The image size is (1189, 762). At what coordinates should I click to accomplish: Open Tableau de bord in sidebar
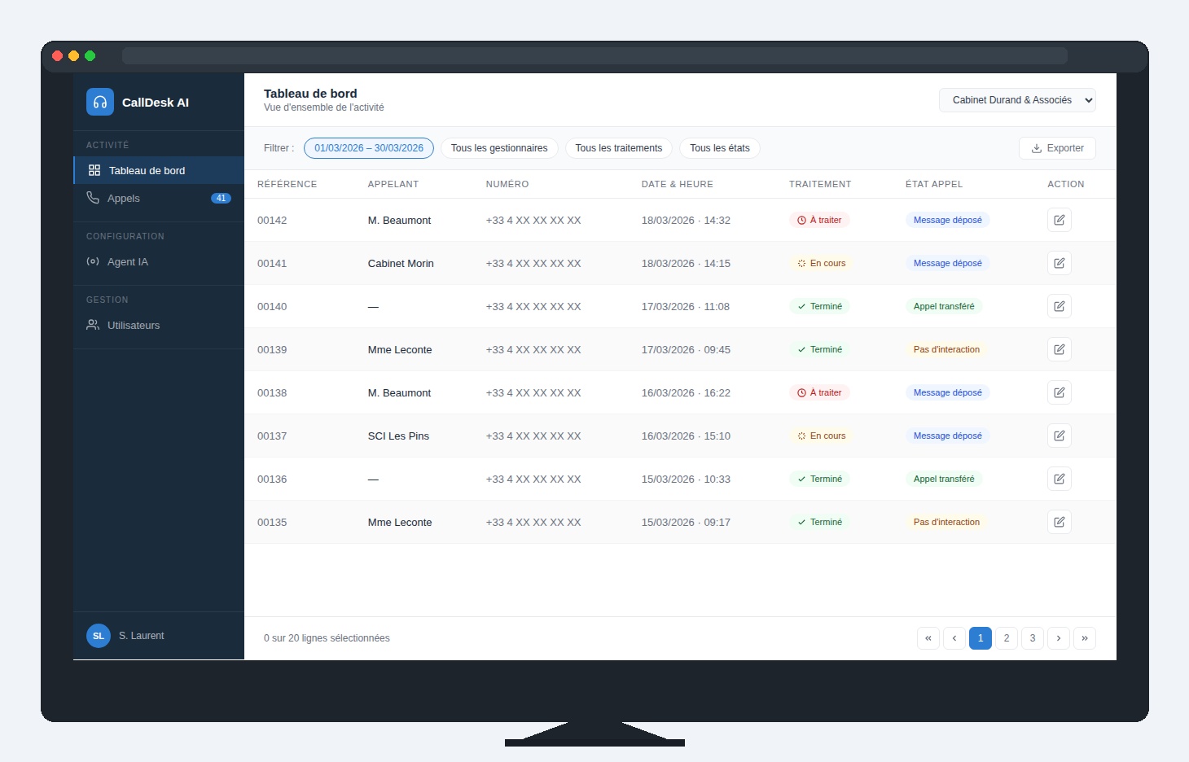pyautogui.click(x=159, y=170)
